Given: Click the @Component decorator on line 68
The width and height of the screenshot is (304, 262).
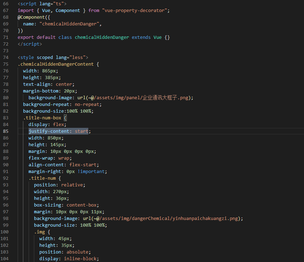Looking at the screenshot, I should click(x=31, y=17).
